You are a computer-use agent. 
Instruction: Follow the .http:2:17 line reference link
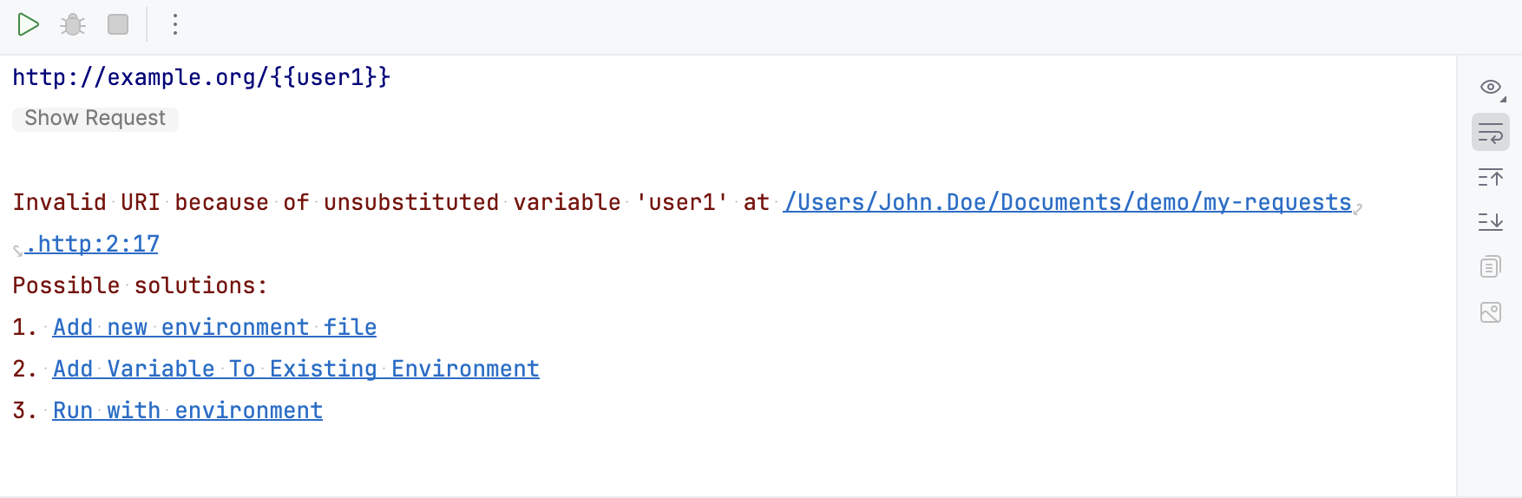(93, 245)
